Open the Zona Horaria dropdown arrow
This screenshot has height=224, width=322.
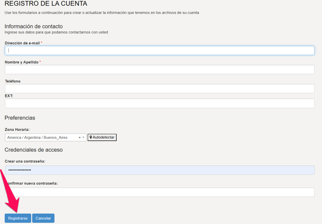[x=83, y=137]
